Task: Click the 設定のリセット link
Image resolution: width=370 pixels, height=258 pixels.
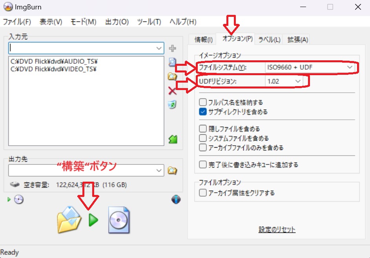Action: click(x=277, y=229)
